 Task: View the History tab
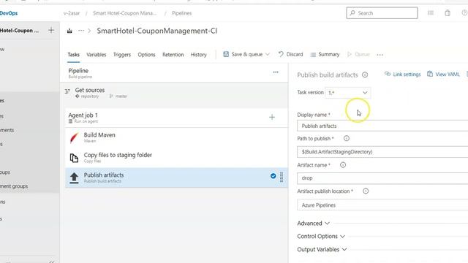tap(198, 55)
